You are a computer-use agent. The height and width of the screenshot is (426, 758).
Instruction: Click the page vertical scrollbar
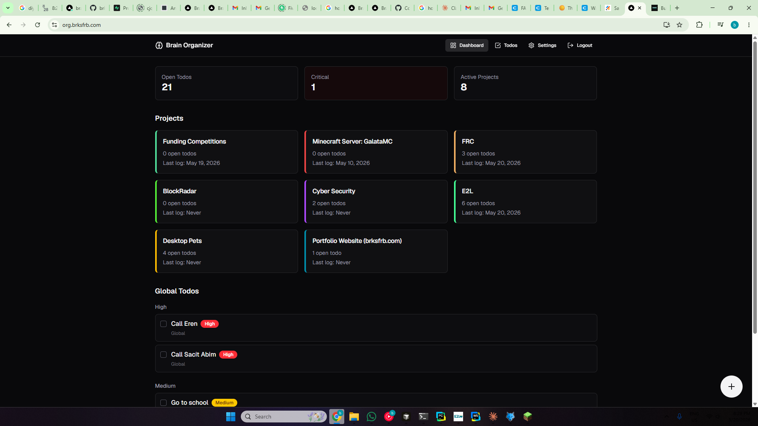(x=755, y=187)
